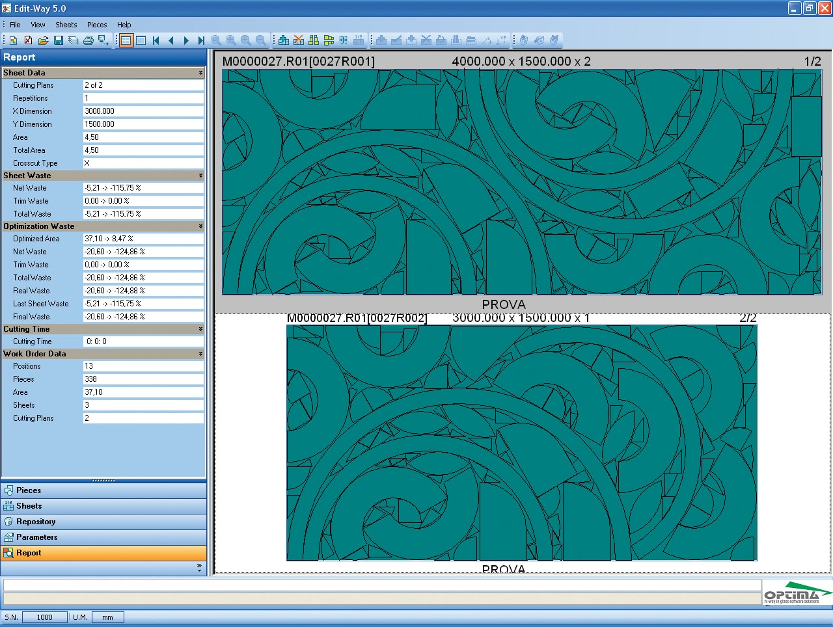Image resolution: width=833 pixels, height=627 pixels.
Task: Go to last cutting plan
Action: [201, 40]
